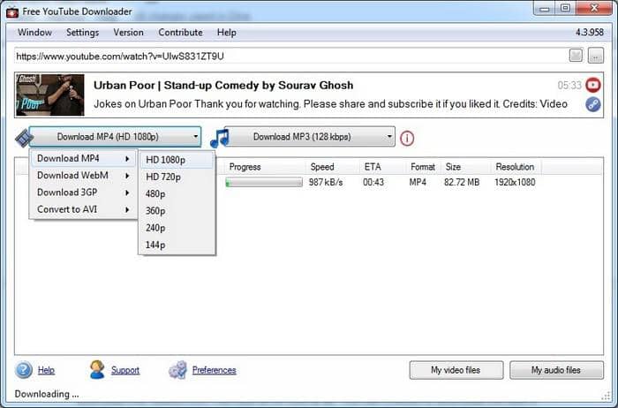
Task: Open the Window menu
Action: click(x=34, y=33)
